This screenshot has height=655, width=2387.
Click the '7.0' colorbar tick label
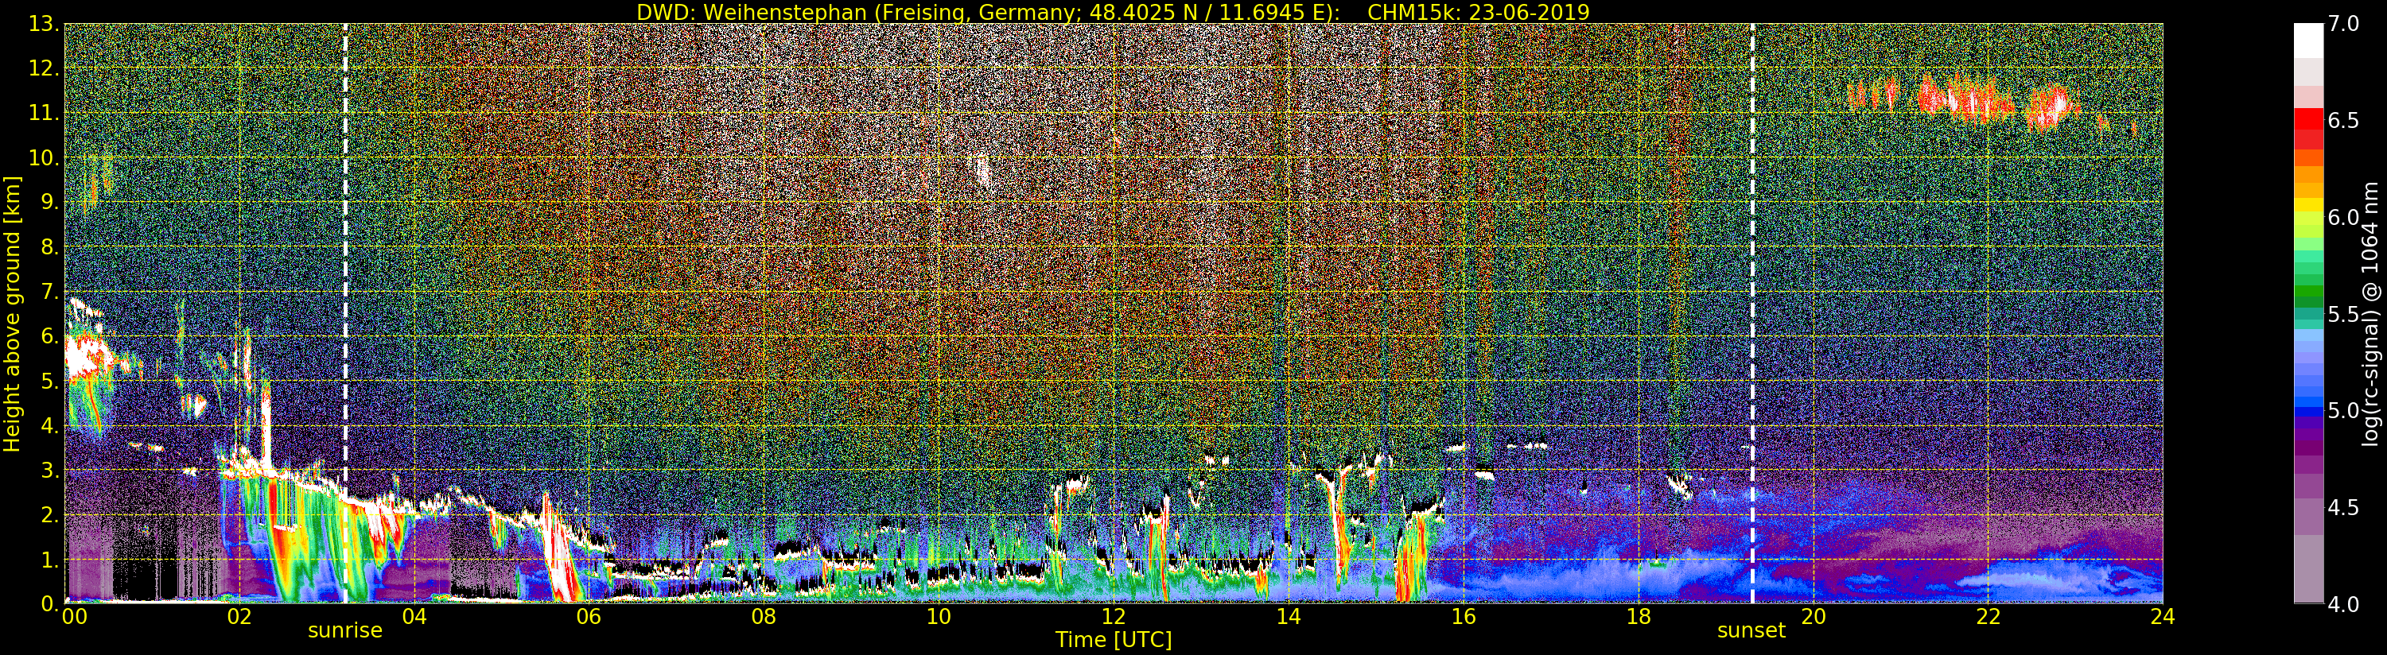click(2343, 24)
